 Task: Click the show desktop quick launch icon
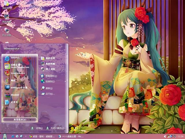21,136
